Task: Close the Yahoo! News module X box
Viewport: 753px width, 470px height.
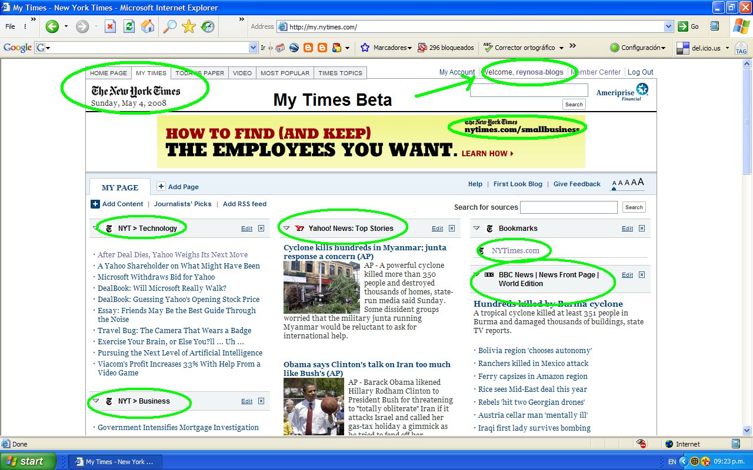Action: [452, 229]
